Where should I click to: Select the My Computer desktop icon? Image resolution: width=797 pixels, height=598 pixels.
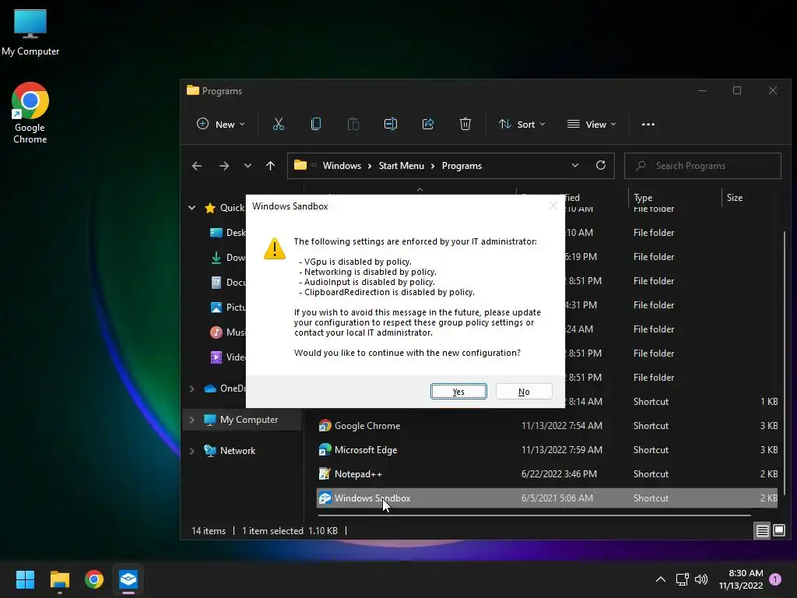point(30,32)
